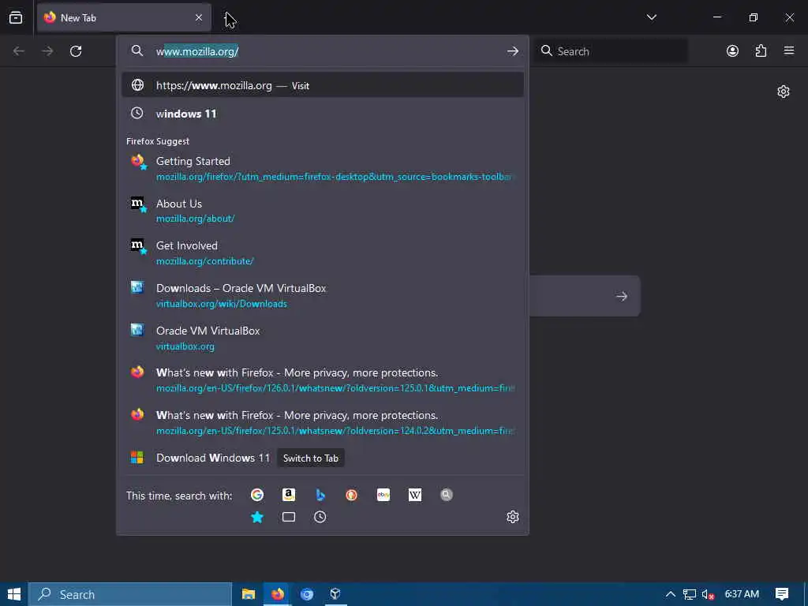Search this time with eBay

click(383, 496)
